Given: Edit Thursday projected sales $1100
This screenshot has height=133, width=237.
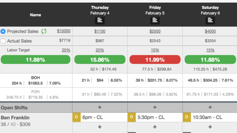Looking at the screenshot, I should (100, 31).
